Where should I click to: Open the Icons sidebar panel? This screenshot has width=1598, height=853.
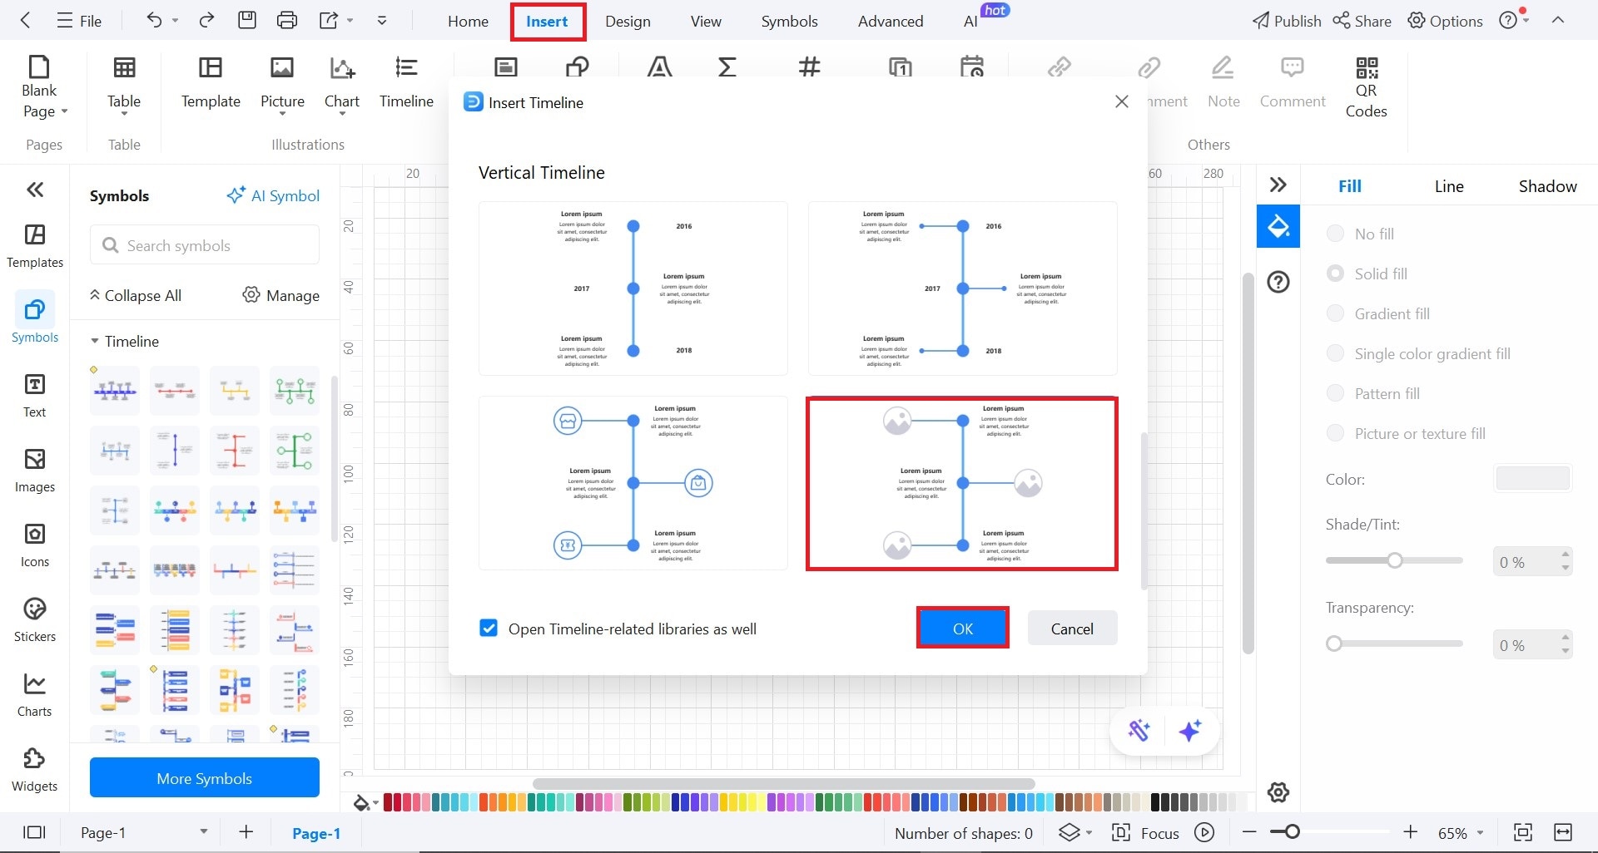point(35,545)
